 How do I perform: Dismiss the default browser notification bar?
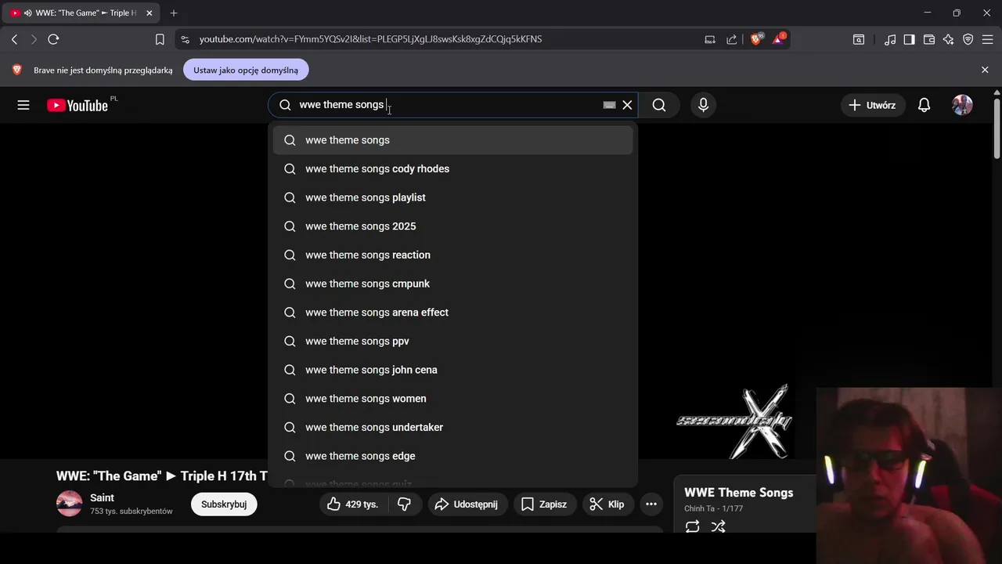(985, 70)
